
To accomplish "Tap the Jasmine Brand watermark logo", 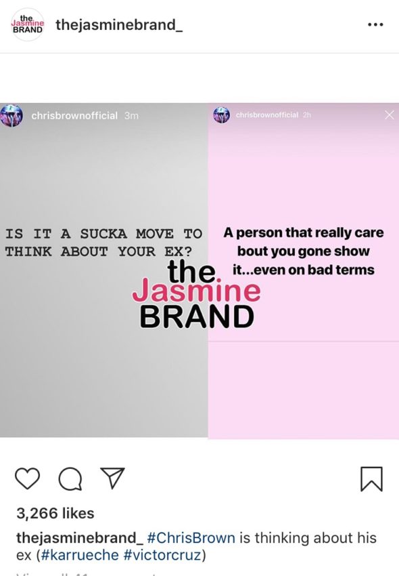I will coord(197,294).
